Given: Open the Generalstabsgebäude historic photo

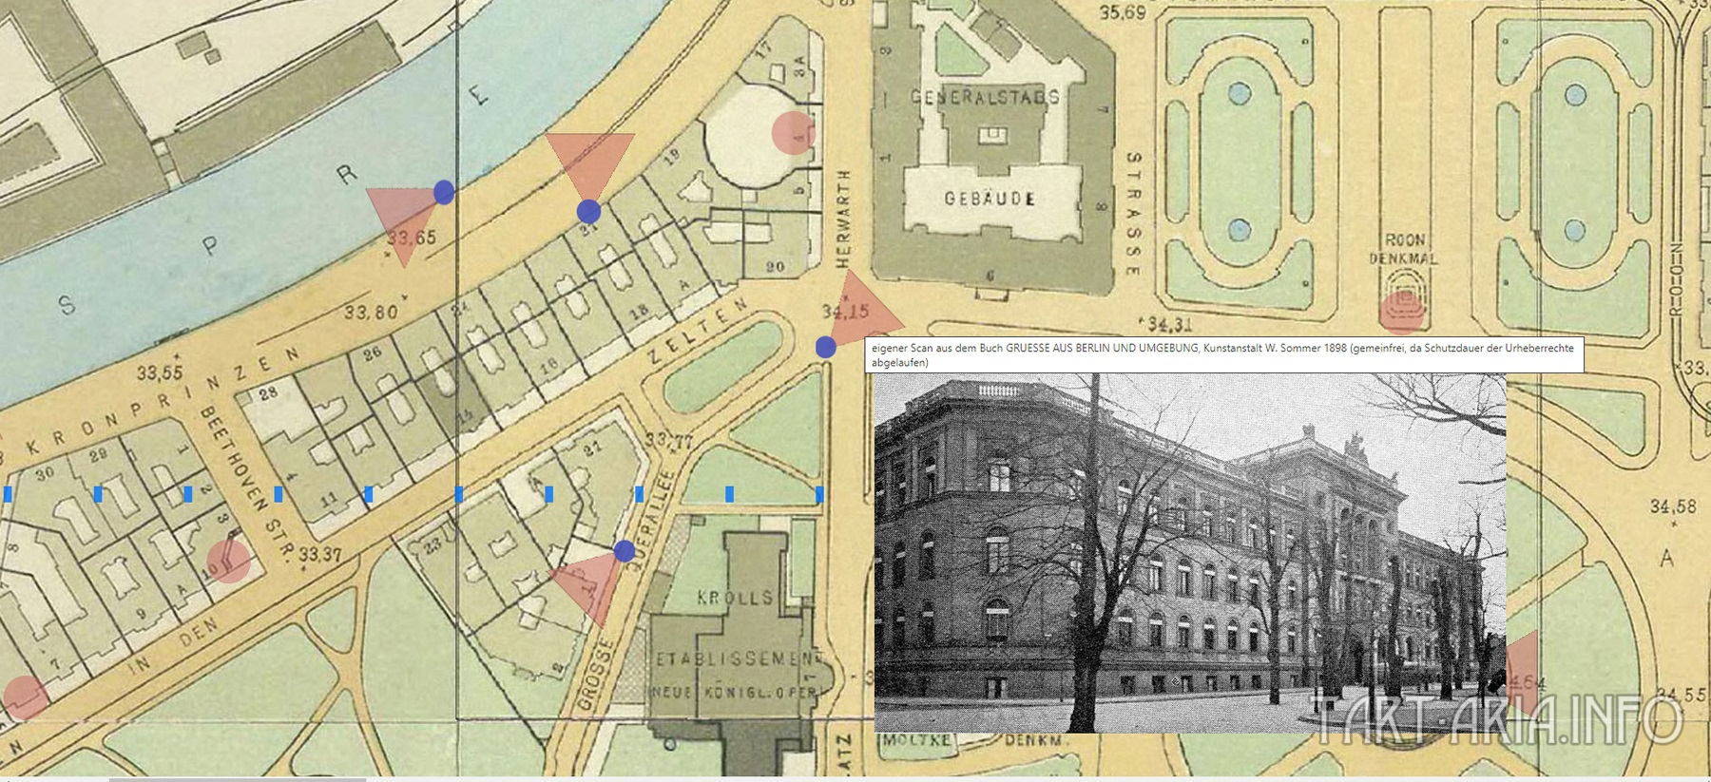Looking at the screenshot, I should 1190,553.
